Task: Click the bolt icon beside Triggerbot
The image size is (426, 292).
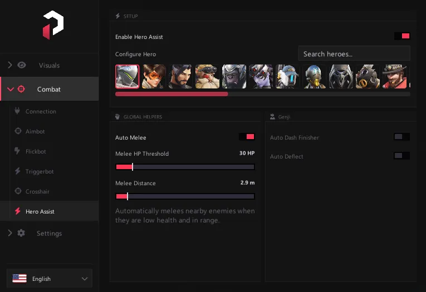Action: [17, 171]
